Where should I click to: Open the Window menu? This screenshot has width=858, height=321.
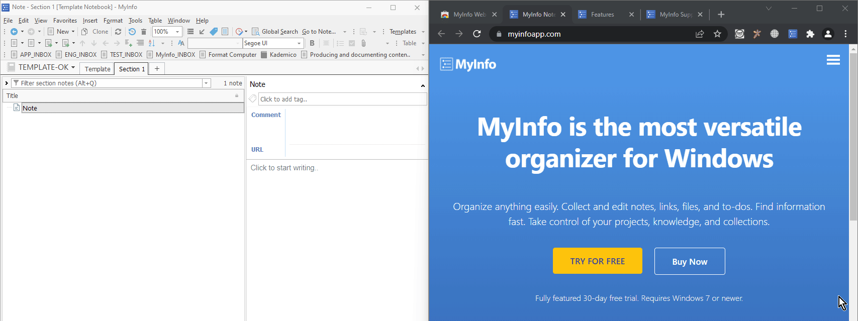(x=179, y=21)
